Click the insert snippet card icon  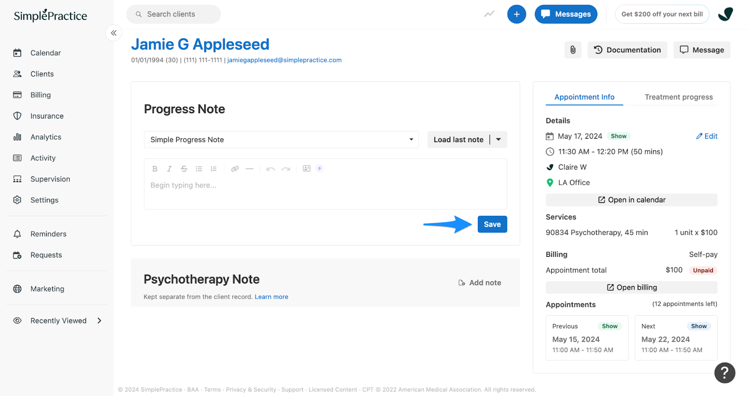(307, 169)
